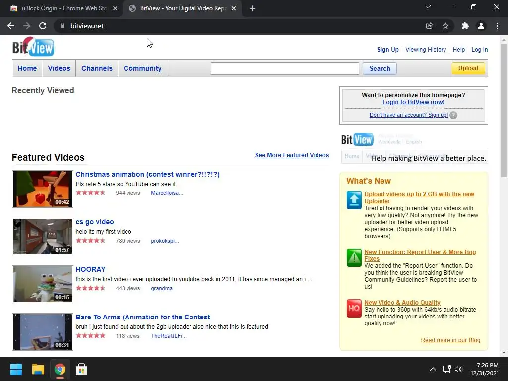Open the Community navigation tab
The height and width of the screenshot is (381, 508).
pyautogui.click(x=142, y=68)
